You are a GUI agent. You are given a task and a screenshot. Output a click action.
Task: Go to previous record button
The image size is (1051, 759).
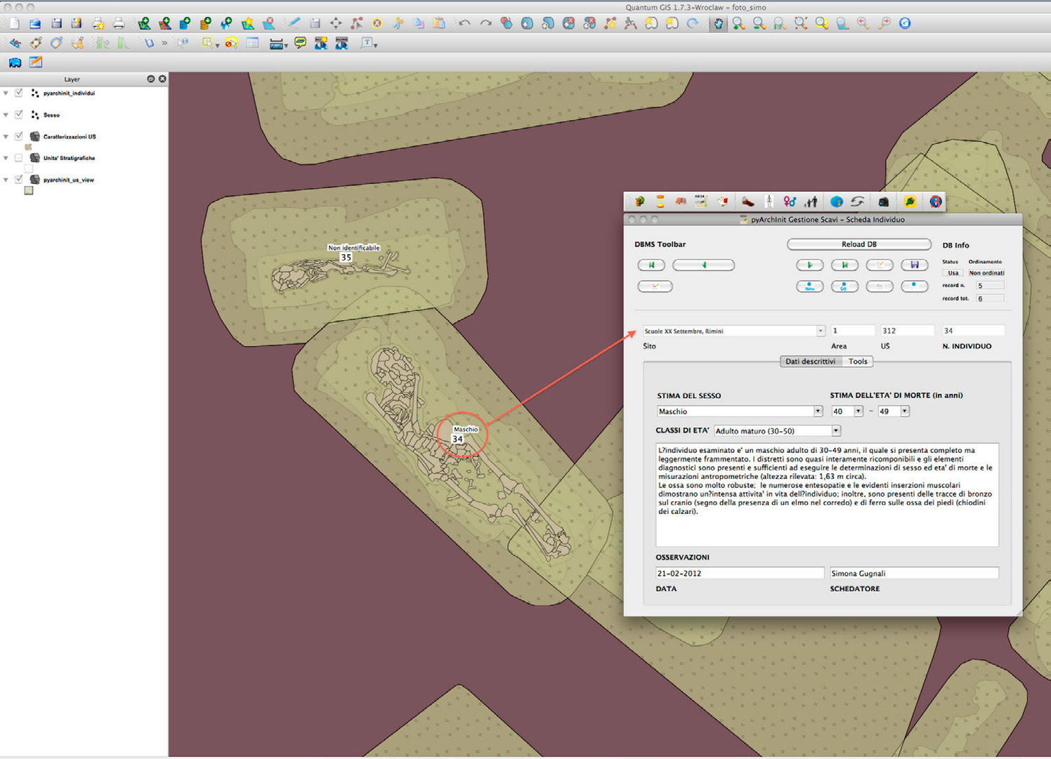tap(703, 265)
